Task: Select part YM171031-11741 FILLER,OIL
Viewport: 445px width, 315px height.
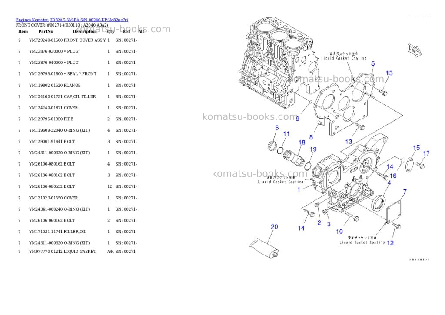Action: click(58, 232)
